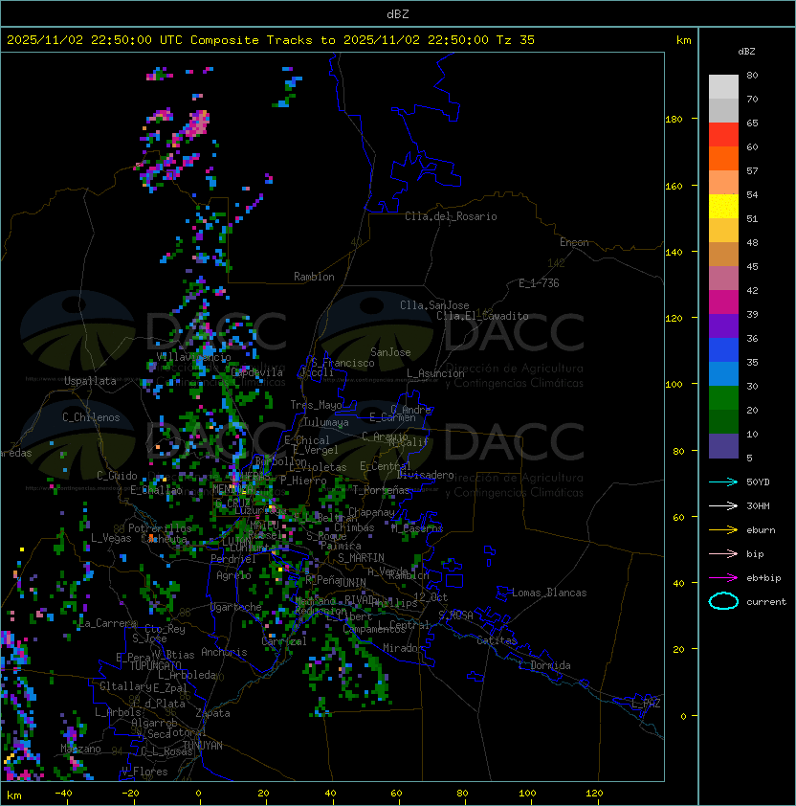
Task: Click the cyan 50YD arrow icon
Action: (x=723, y=482)
